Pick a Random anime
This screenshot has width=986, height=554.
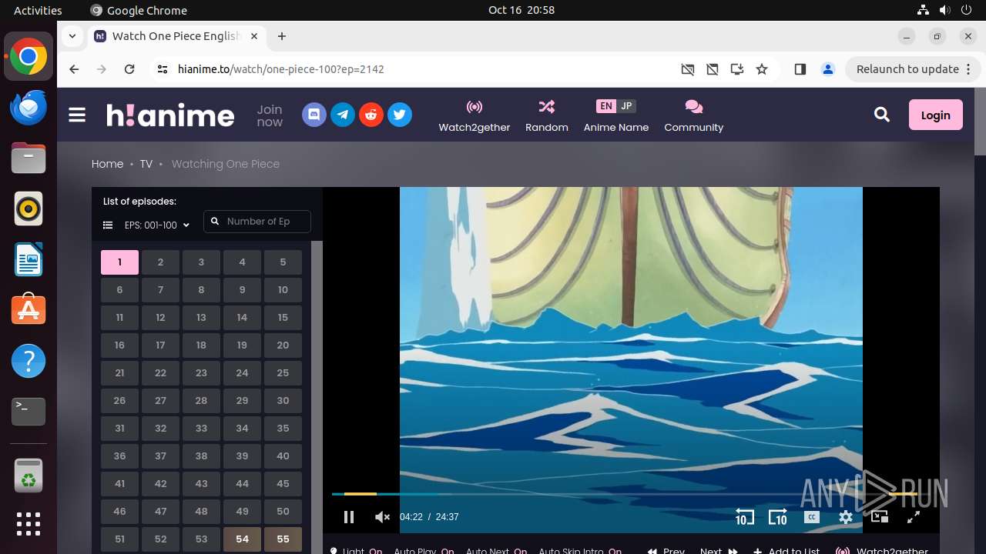[547, 116]
